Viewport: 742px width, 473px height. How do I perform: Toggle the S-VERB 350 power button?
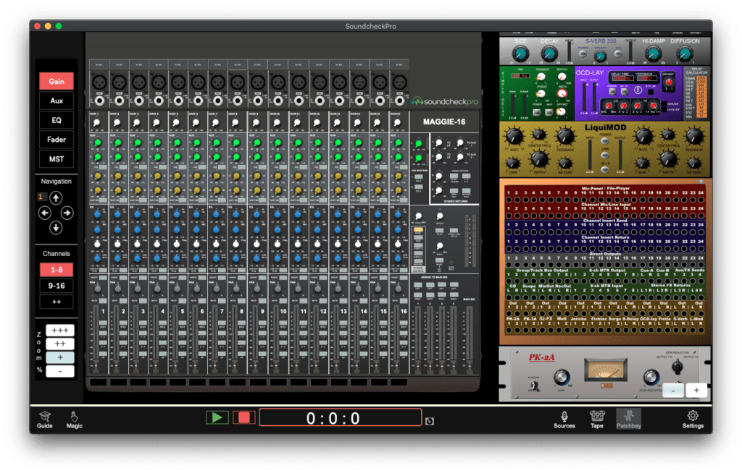[583, 54]
